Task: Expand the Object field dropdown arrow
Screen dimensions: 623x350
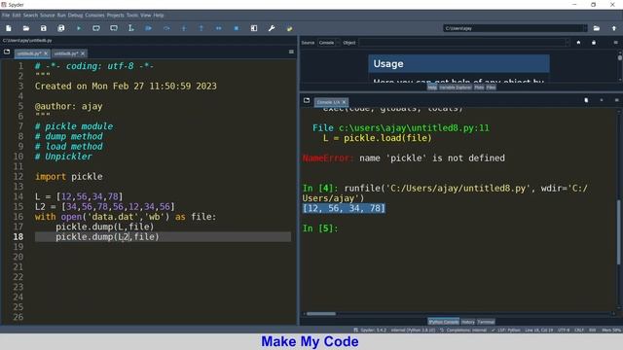Action: click(x=568, y=43)
